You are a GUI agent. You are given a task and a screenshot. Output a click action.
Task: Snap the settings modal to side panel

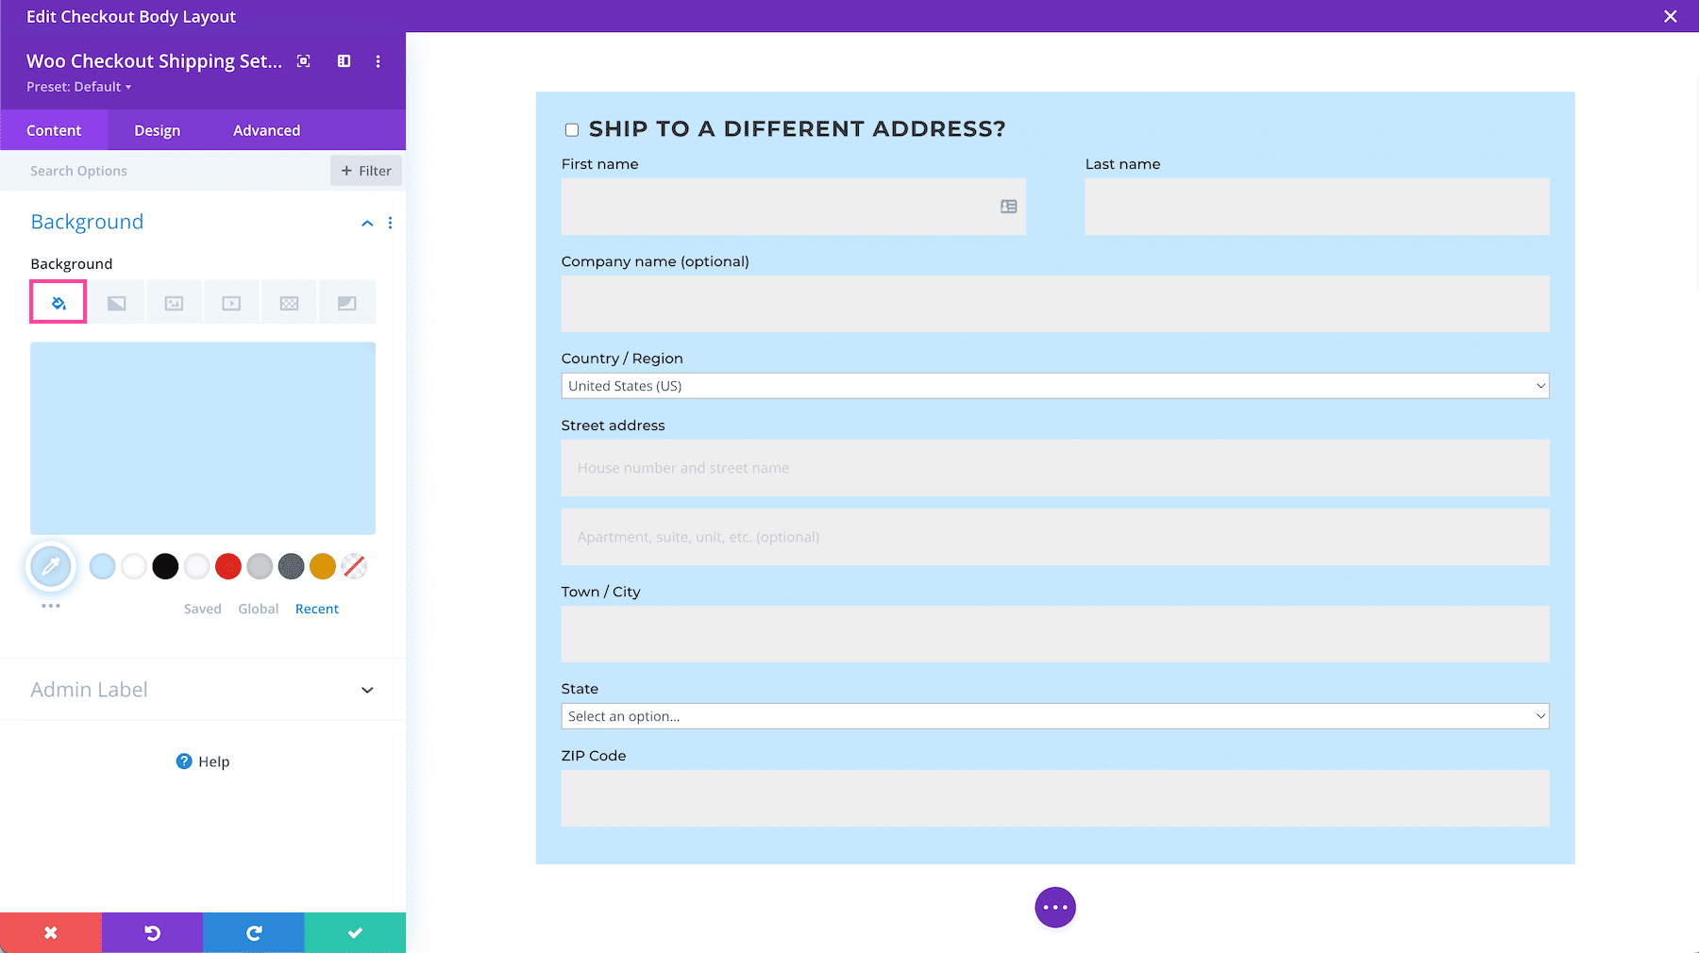coord(343,60)
